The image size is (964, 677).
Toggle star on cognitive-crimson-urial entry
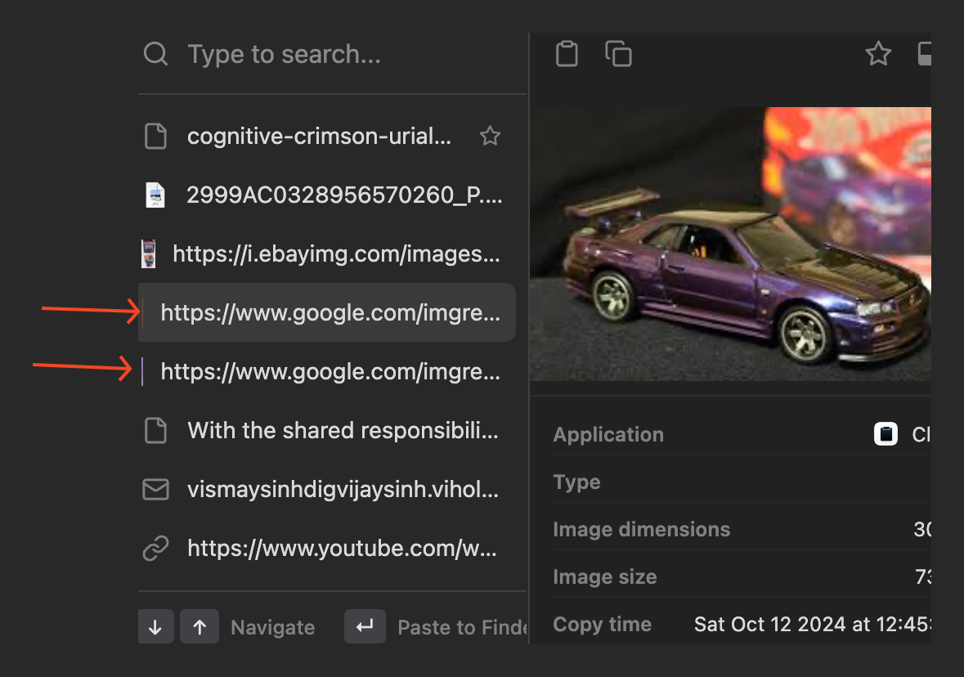pos(490,136)
